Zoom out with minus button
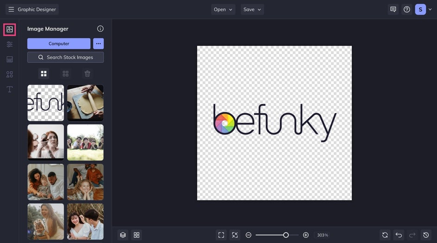 tap(249, 235)
